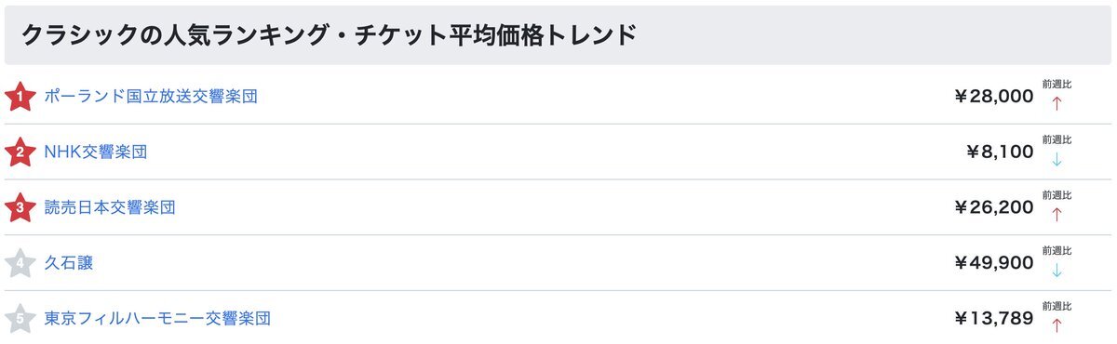This screenshot has height=344, width=1117.
Task: Open the ポーランド国立放送交響楽団 link
Action: click(x=151, y=96)
